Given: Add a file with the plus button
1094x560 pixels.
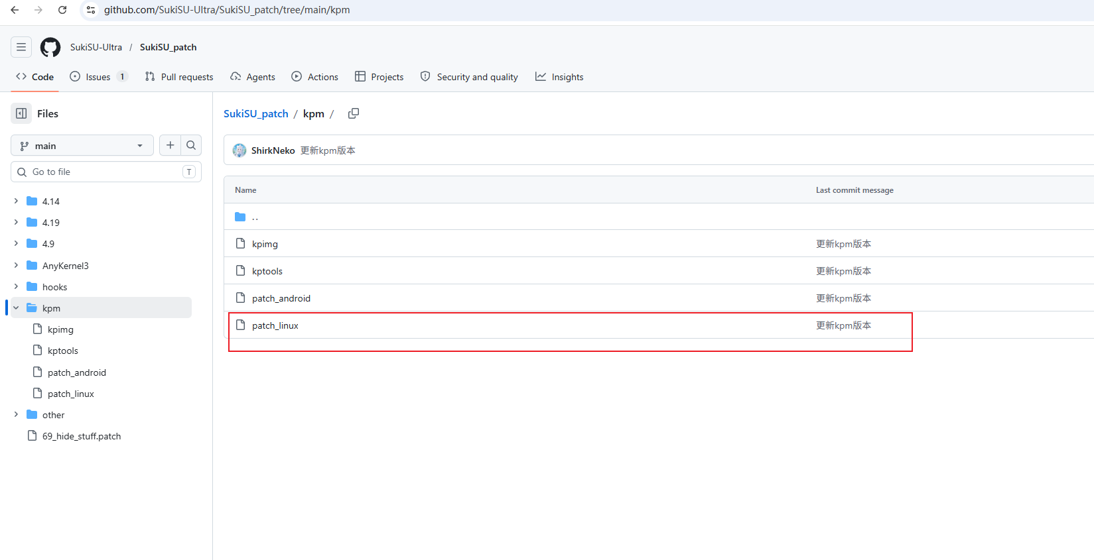Looking at the screenshot, I should (171, 145).
